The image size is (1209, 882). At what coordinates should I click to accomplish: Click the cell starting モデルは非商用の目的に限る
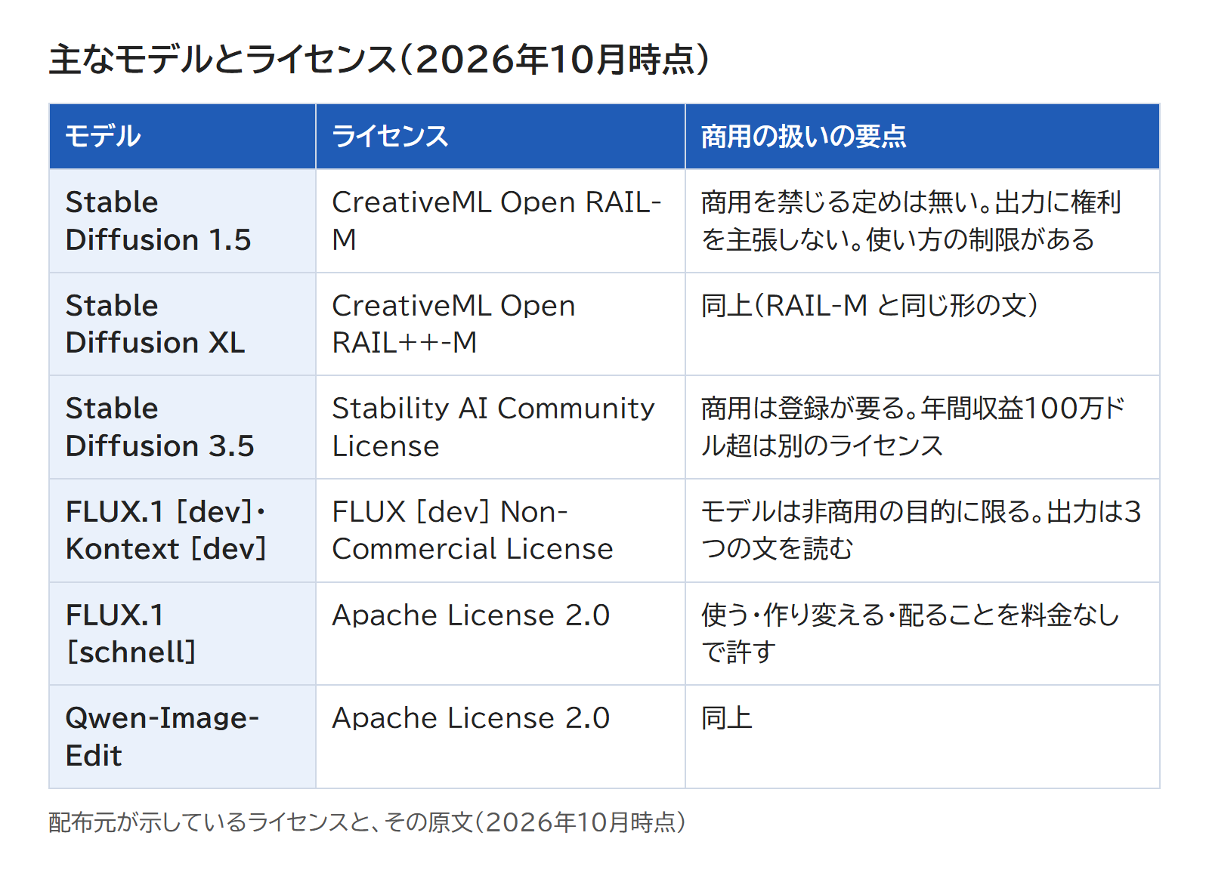pyautogui.click(x=922, y=530)
